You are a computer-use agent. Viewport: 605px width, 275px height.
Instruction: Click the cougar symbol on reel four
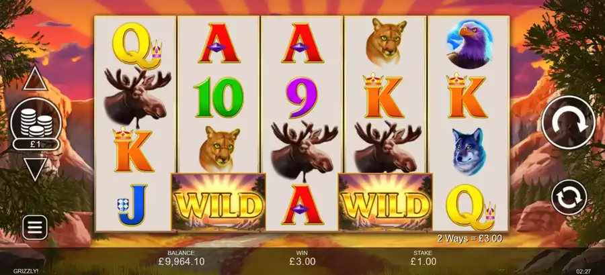point(386,42)
